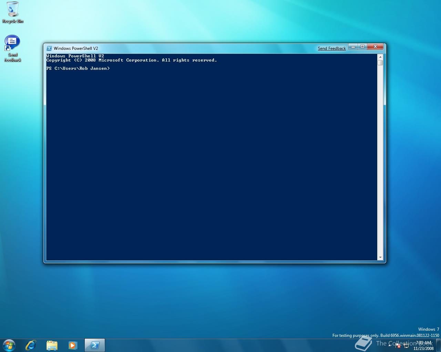Open the Recycle Bin desktop icon
This screenshot has height=352, width=441.
click(13, 12)
